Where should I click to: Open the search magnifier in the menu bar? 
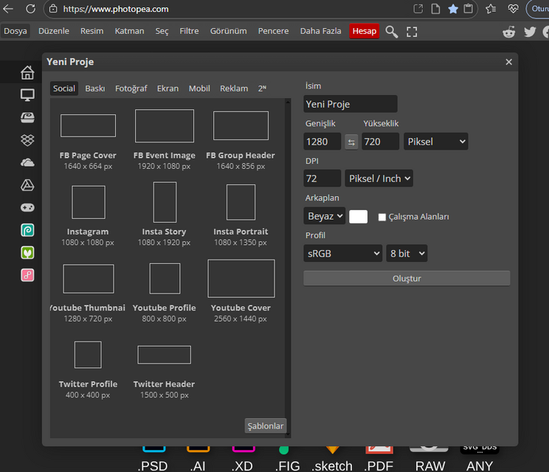tap(392, 32)
